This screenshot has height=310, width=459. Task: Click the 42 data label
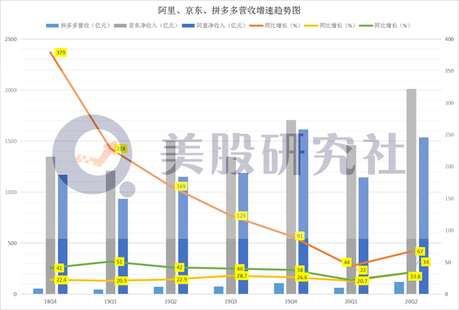tap(179, 267)
